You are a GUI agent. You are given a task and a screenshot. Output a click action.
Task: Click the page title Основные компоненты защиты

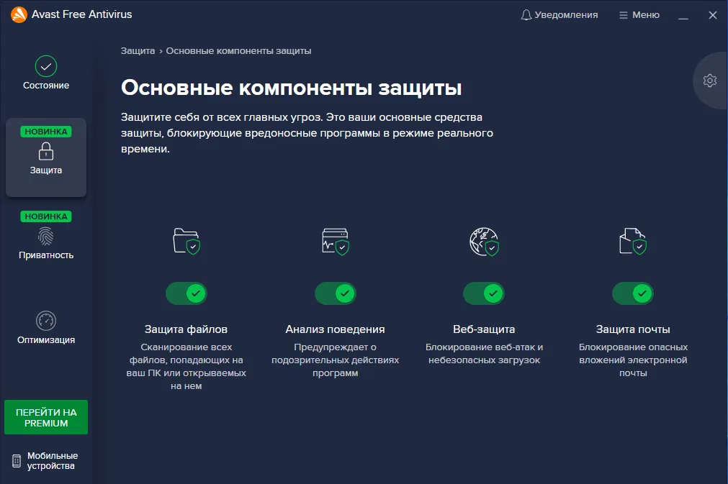tap(291, 88)
